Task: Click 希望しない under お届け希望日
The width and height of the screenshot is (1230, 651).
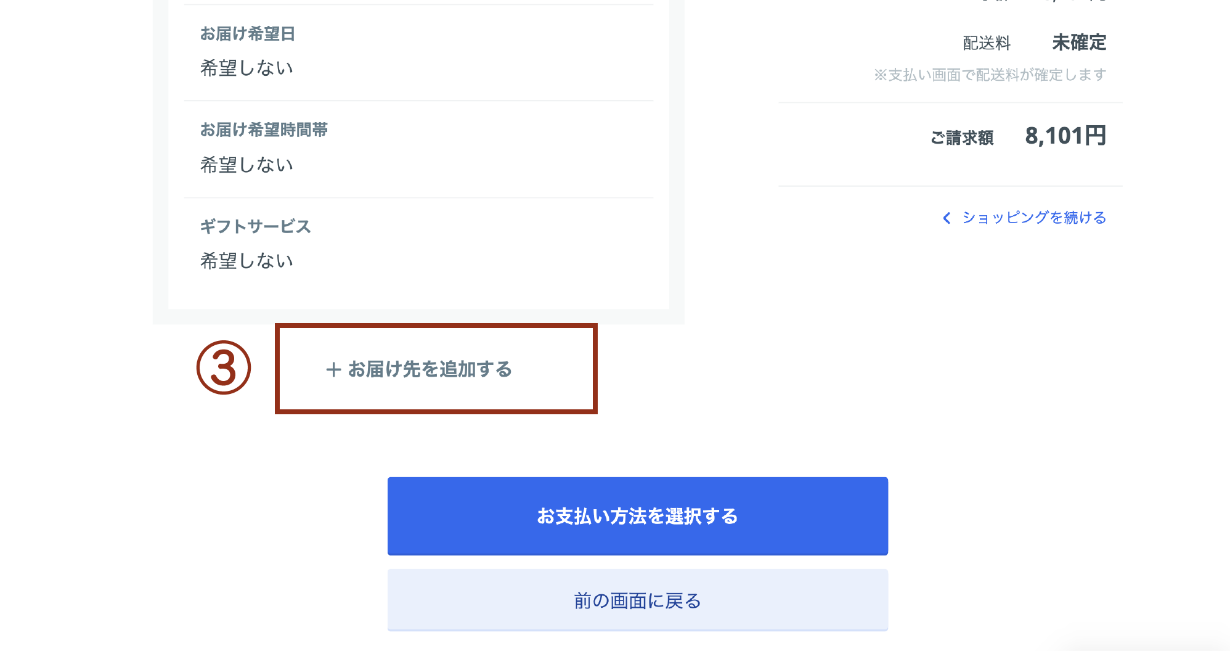Action: [x=246, y=68]
